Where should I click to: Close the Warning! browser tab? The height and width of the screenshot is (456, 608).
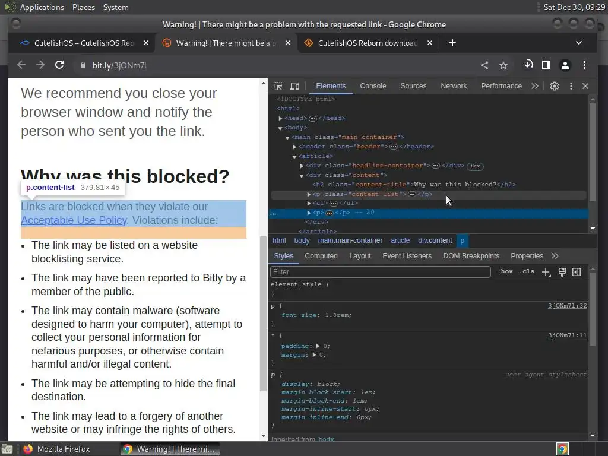click(x=288, y=43)
